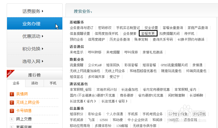Expand the 选号入网 menu arrow

click(x=43, y=61)
